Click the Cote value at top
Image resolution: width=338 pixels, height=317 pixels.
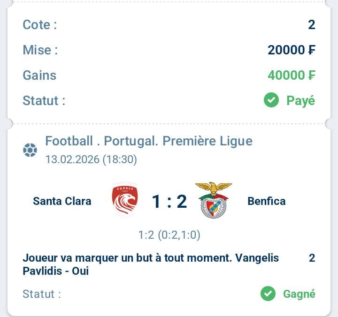(x=311, y=24)
